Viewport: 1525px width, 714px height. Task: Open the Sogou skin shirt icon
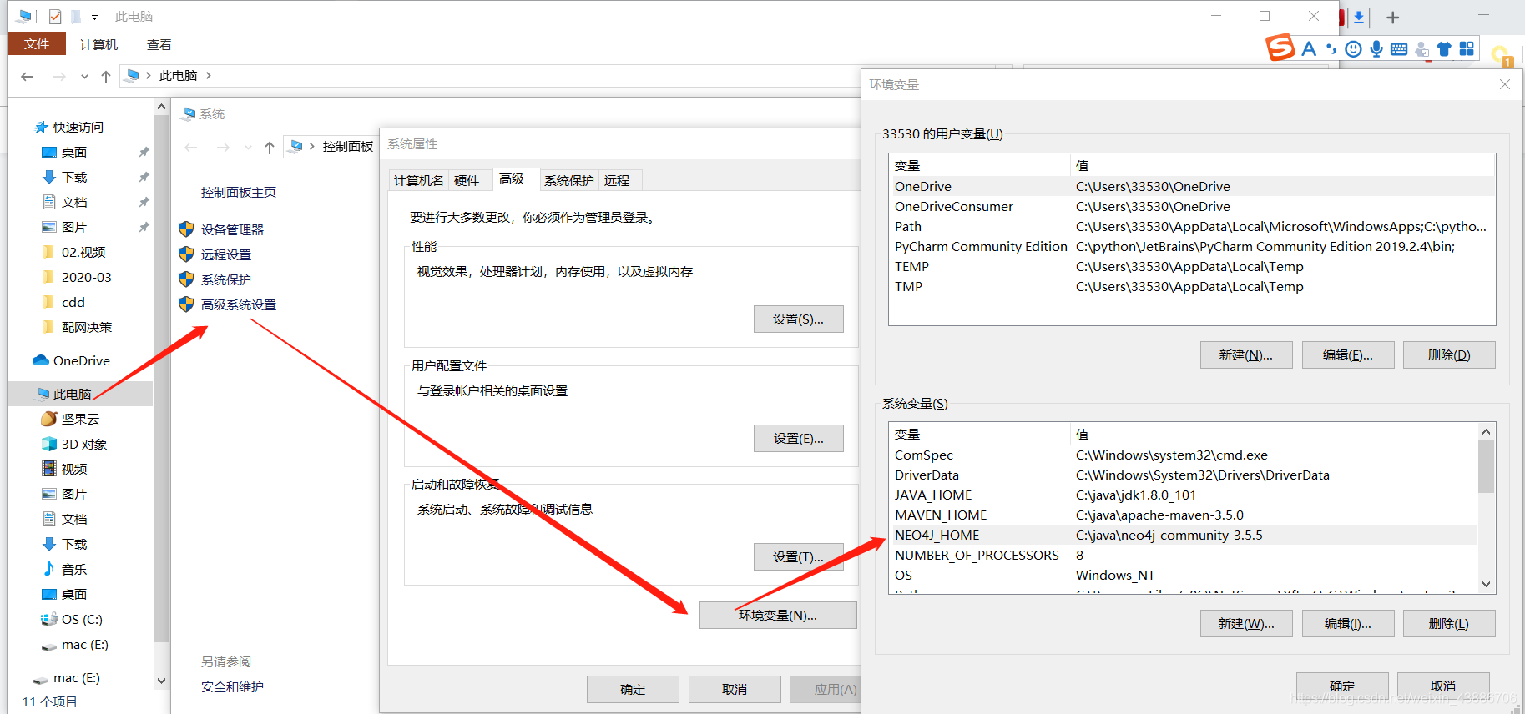tap(1444, 49)
